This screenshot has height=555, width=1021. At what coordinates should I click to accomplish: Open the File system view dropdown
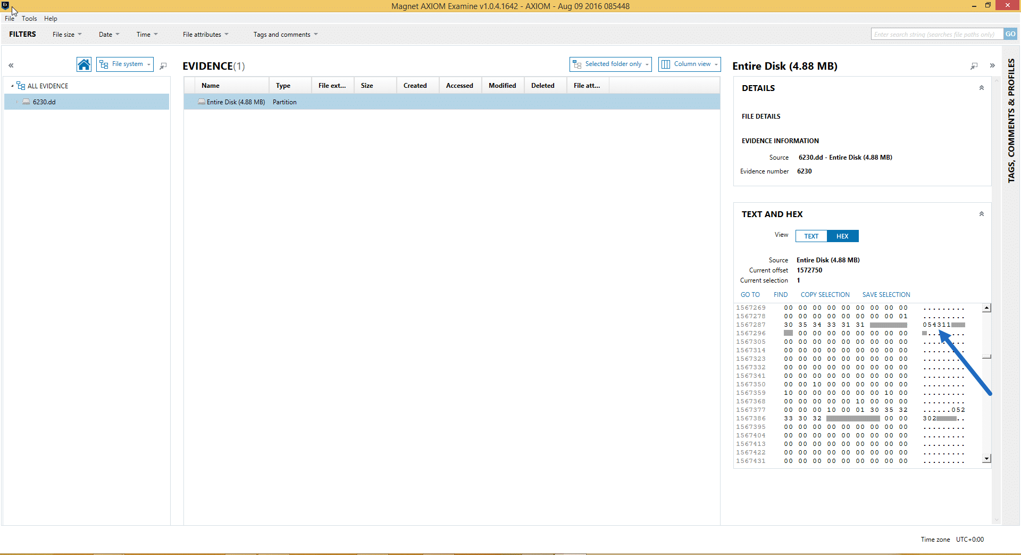pyautogui.click(x=125, y=64)
